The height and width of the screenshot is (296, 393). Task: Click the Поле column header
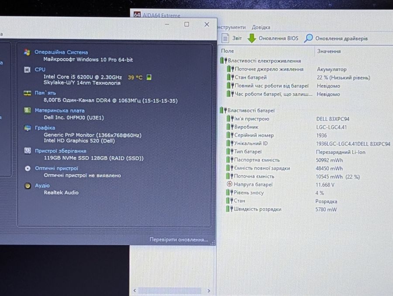tap(228, 51)
